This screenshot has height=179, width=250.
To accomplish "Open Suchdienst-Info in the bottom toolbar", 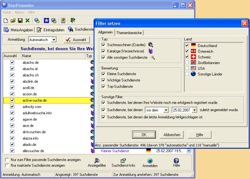I will point(123,163).
